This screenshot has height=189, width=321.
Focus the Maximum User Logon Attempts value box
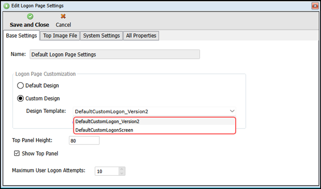pyautogui.click(x=106, y=171)
